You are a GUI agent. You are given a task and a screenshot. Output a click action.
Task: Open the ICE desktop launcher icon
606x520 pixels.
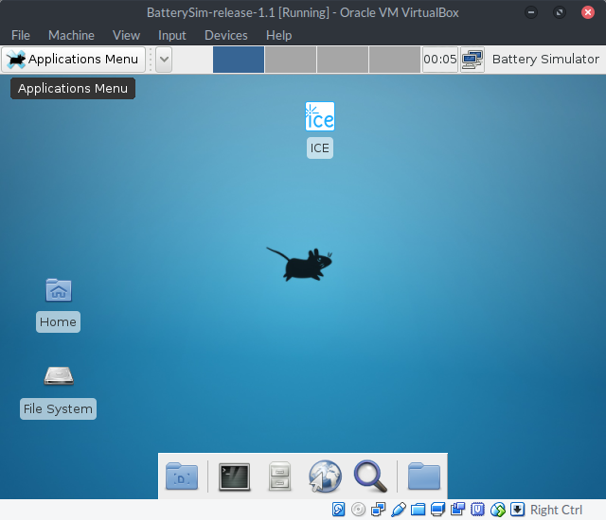[x=320, y=116]
